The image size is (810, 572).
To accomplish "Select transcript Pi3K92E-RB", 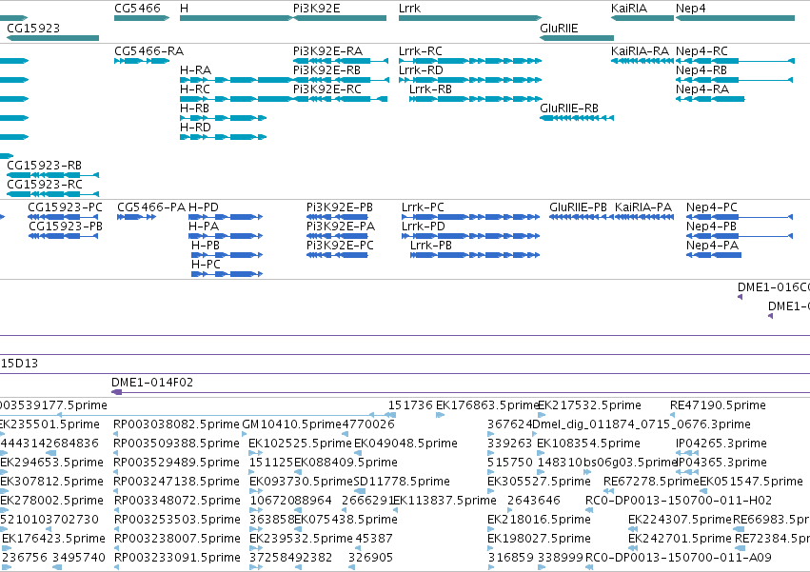I will pyautogui.click(x=341, y=80).
